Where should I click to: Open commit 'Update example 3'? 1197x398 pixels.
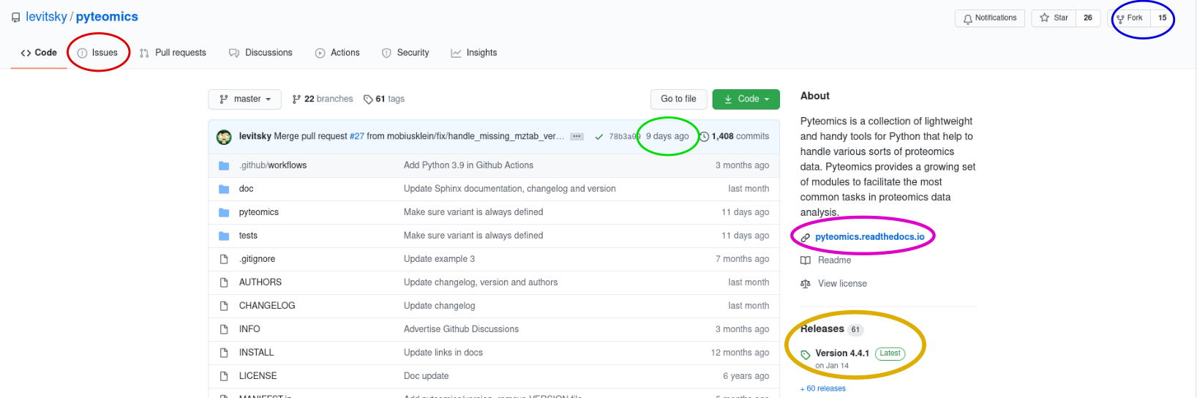(439, 259)
